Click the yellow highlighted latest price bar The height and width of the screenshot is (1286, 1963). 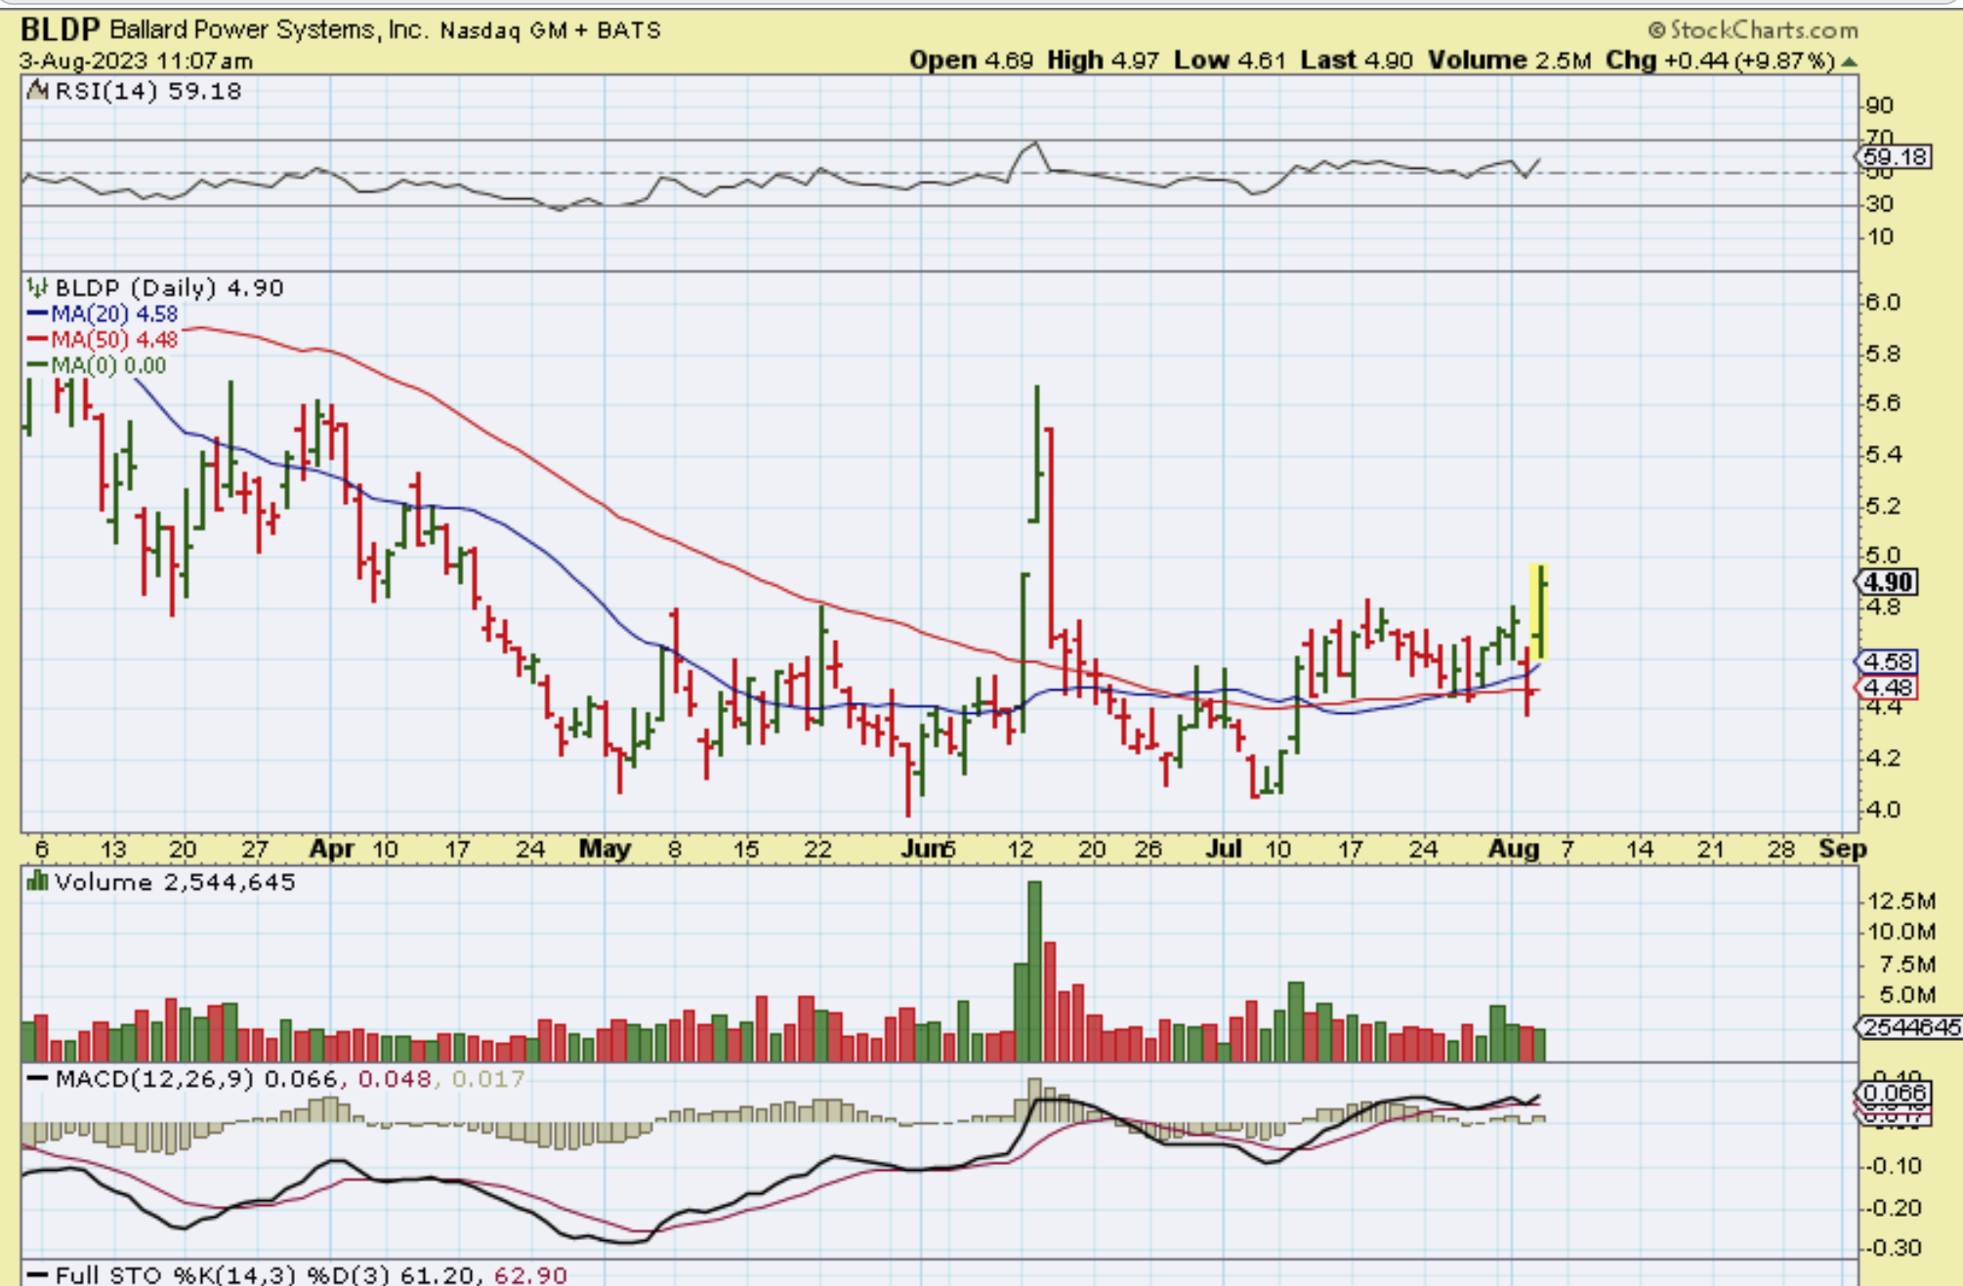click(x=1539, y=612)
